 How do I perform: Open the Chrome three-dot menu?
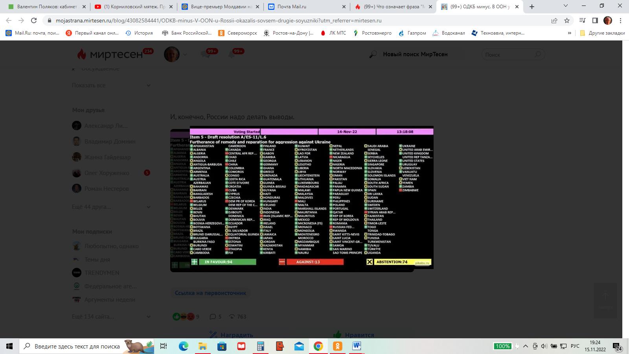(x=621, y=20)
